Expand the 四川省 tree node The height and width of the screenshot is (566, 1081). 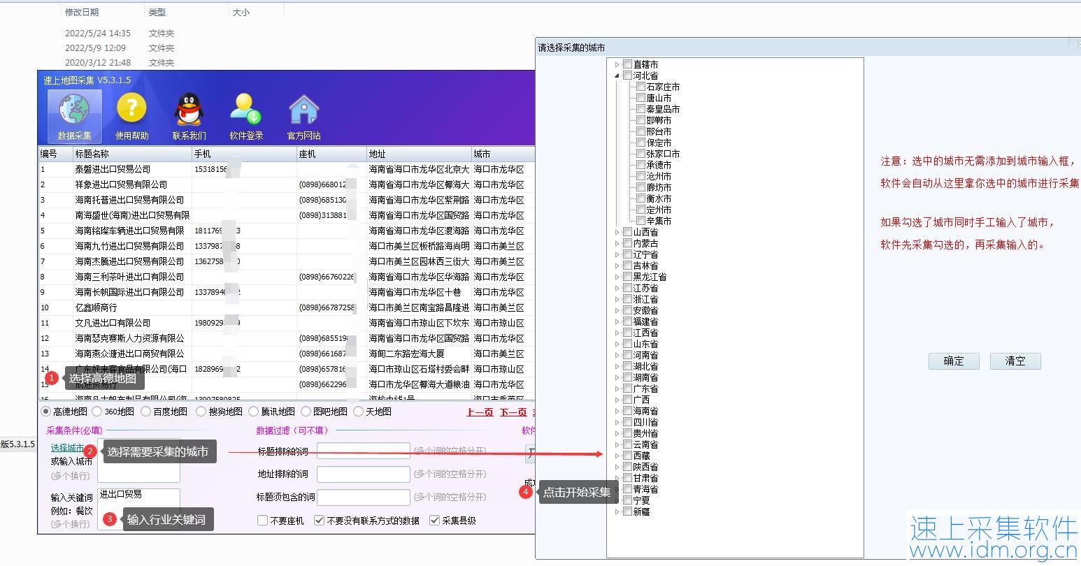[x=617, y=422]
